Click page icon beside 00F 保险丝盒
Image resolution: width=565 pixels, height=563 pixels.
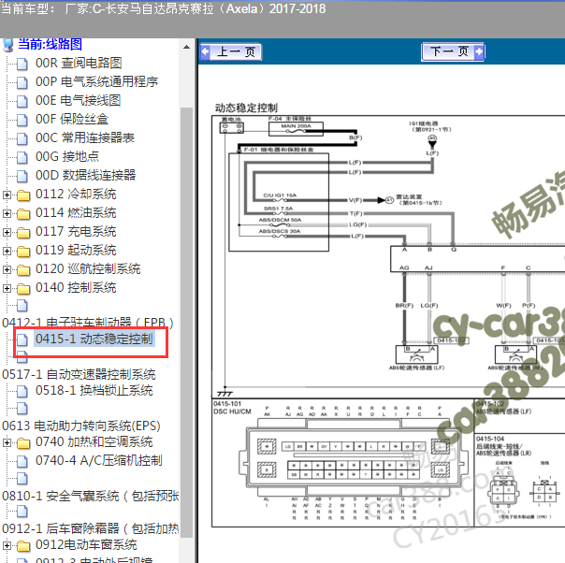point(22,120)
